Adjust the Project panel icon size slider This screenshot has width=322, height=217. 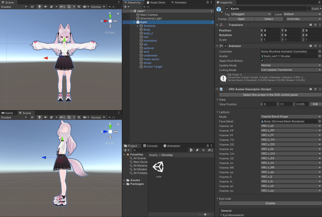205,214
